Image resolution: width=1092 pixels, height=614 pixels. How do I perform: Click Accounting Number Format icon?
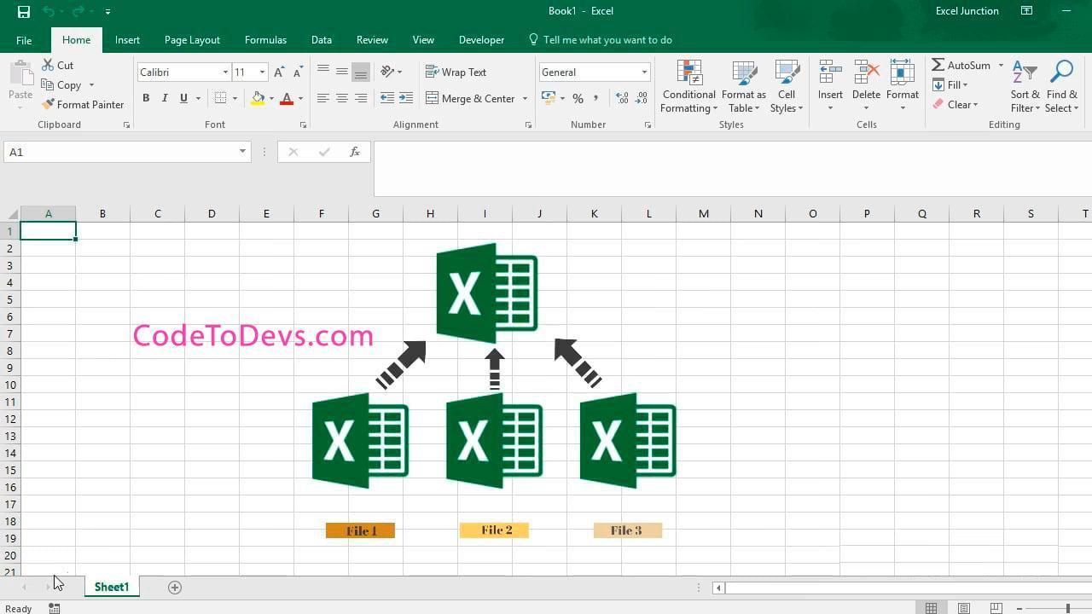[x=548, y=98]
